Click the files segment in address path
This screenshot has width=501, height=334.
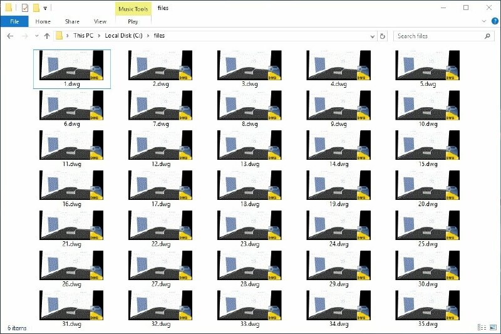click(159, 36)
